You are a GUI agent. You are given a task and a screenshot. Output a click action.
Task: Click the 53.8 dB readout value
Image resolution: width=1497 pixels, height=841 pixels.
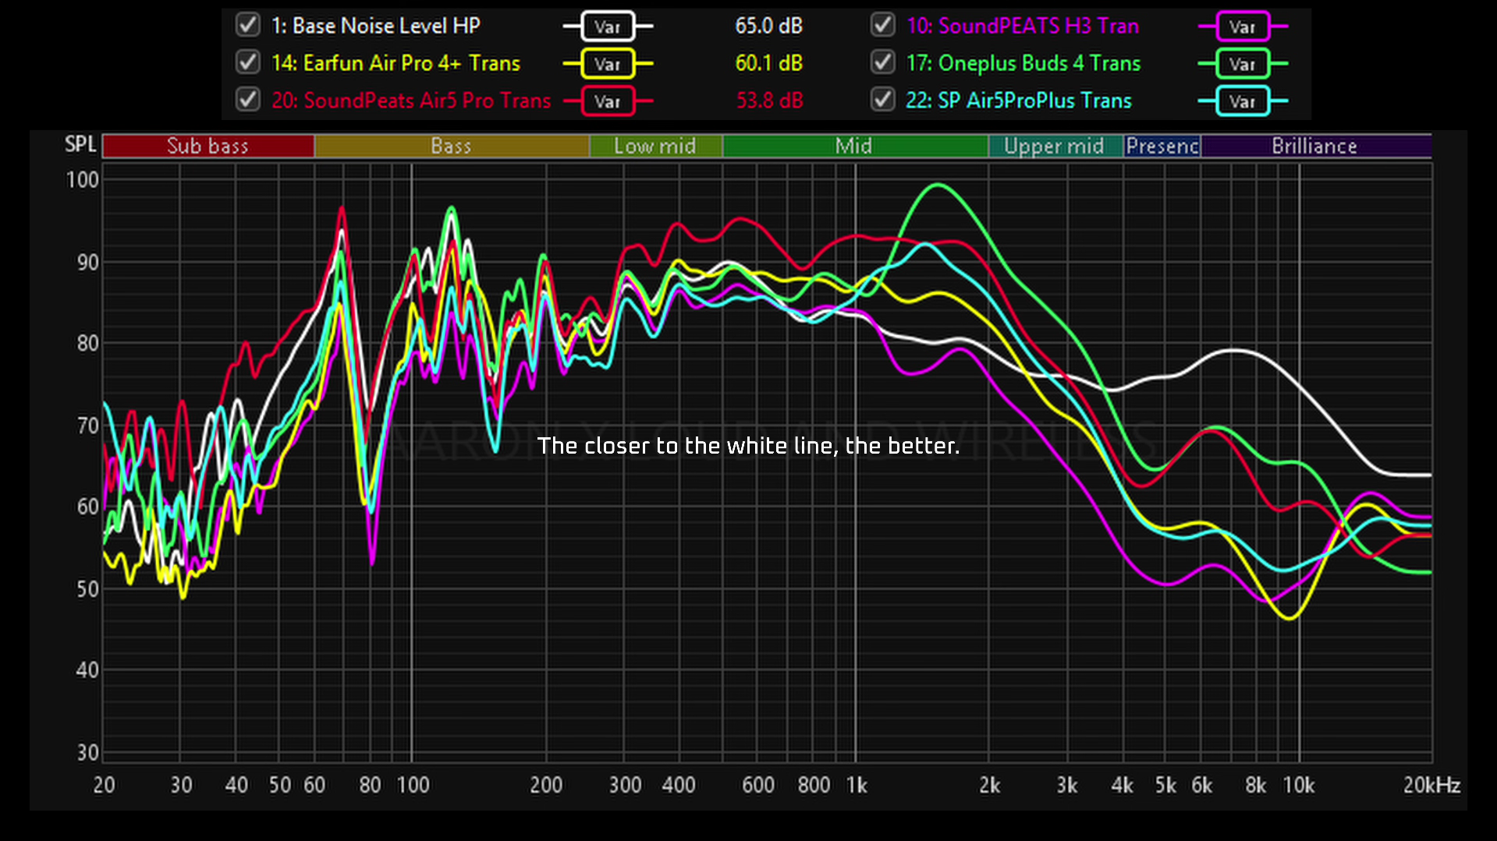click(x=769, y=101)
